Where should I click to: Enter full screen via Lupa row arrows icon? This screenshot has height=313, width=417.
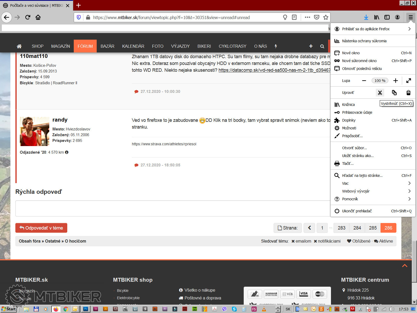[408, 81]
